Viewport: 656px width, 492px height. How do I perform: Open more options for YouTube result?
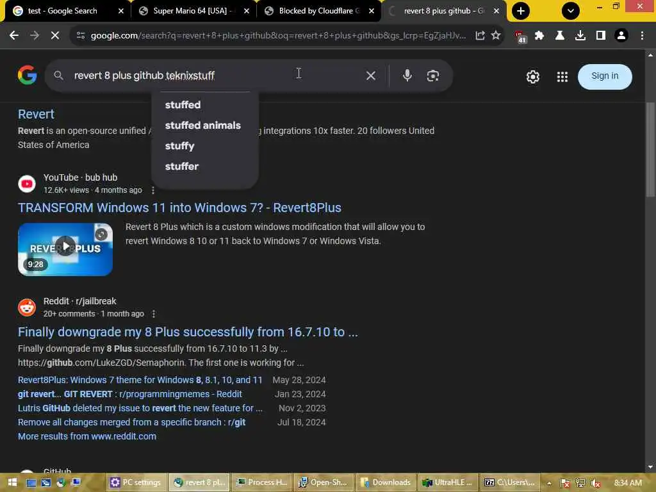(153, 190)
